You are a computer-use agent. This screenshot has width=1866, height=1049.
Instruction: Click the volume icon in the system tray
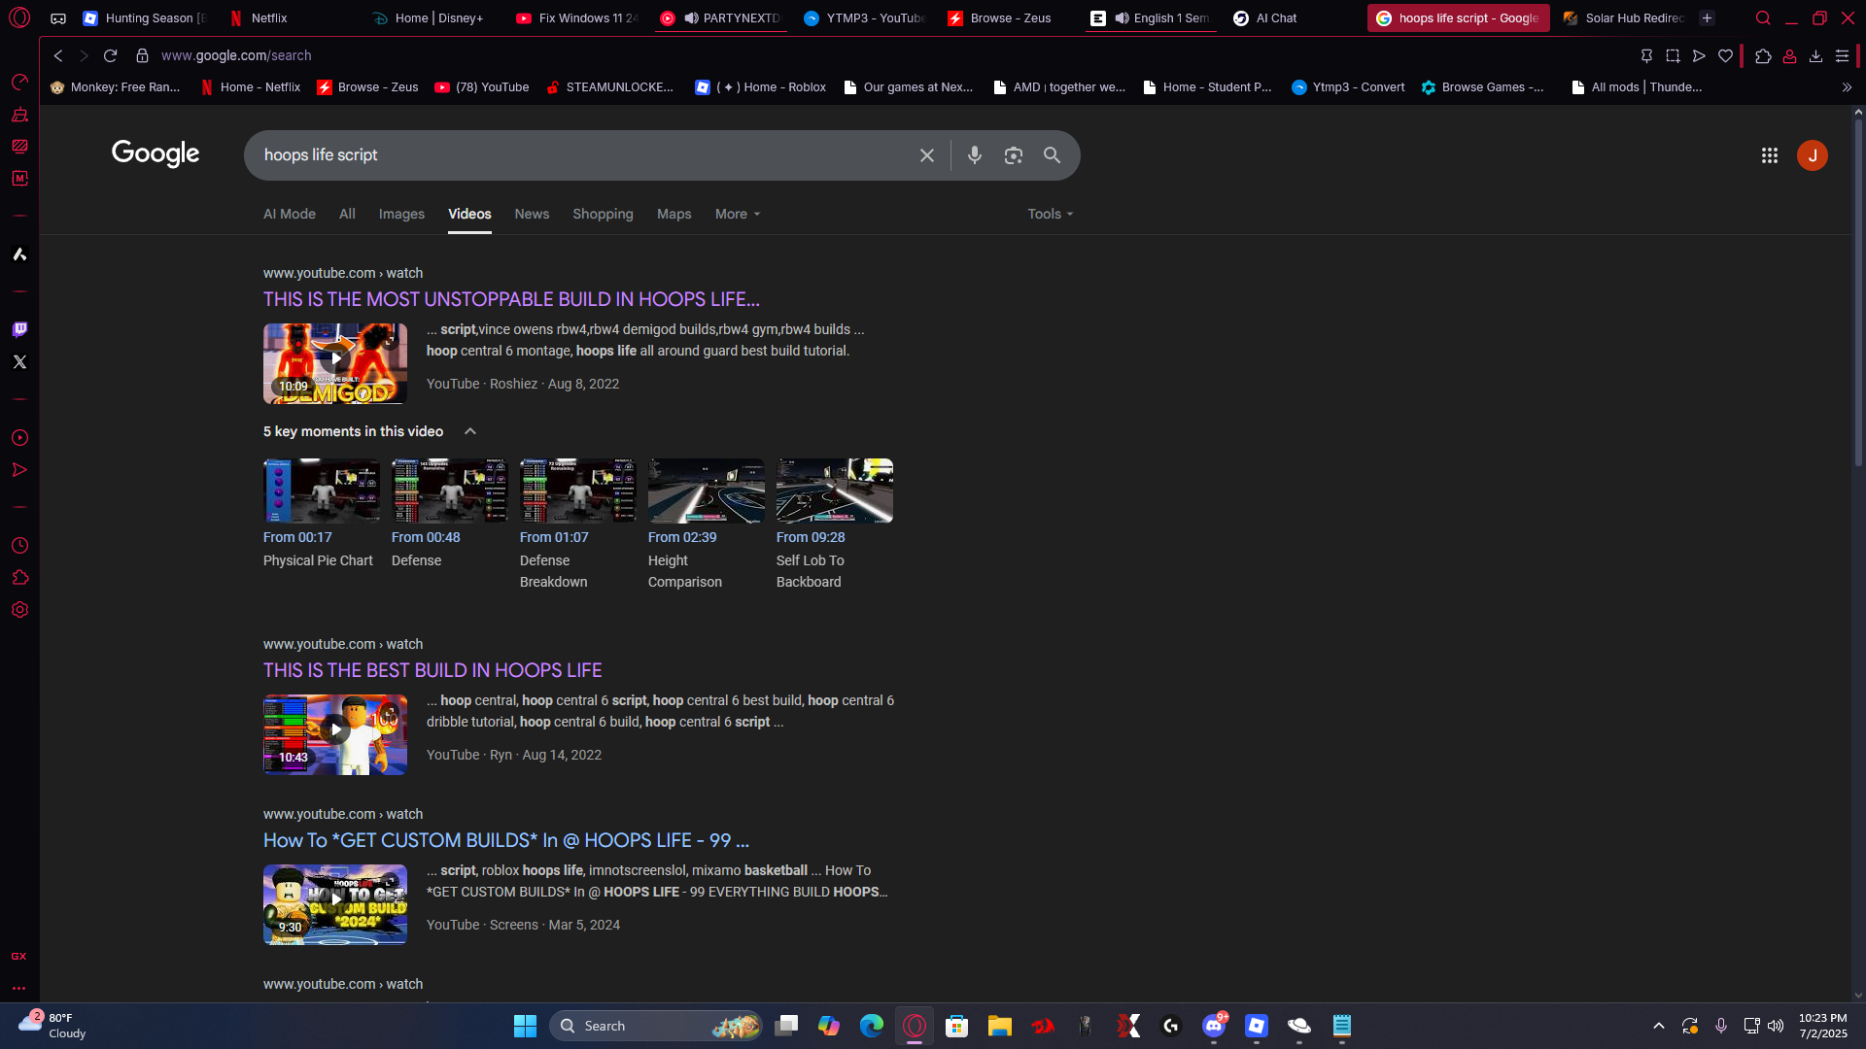(1776, 1026)
